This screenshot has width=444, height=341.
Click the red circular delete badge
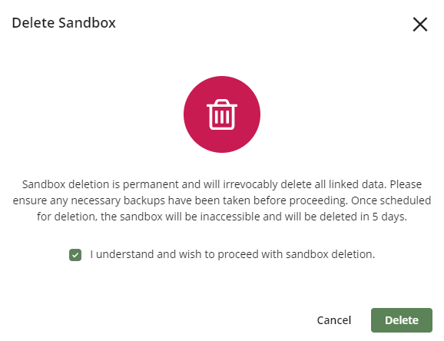(222, 114)
